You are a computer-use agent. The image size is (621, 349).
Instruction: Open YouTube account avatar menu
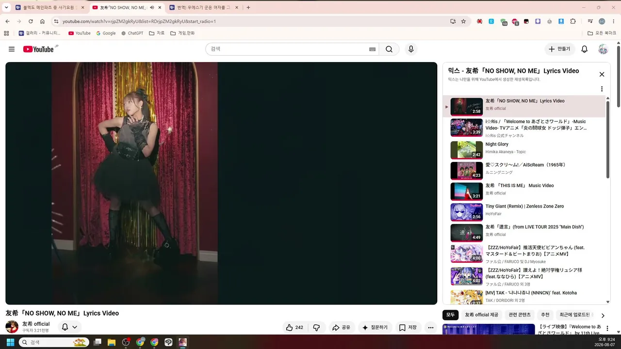pyautogui.click(x=603, y=49)
